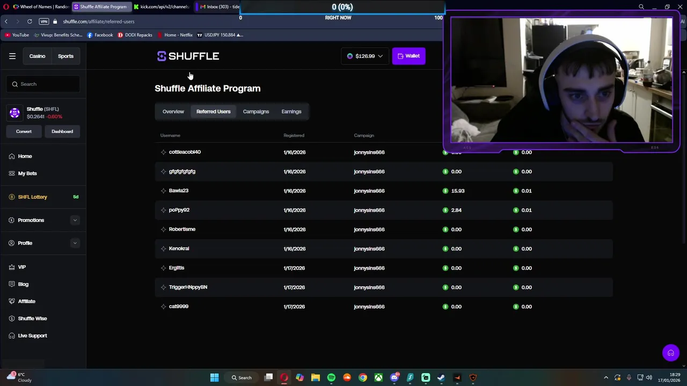The image size is (687, 386).
Task: Open VIP page in the sidebar
Action: pyautogui.click(x=21, y=267)
